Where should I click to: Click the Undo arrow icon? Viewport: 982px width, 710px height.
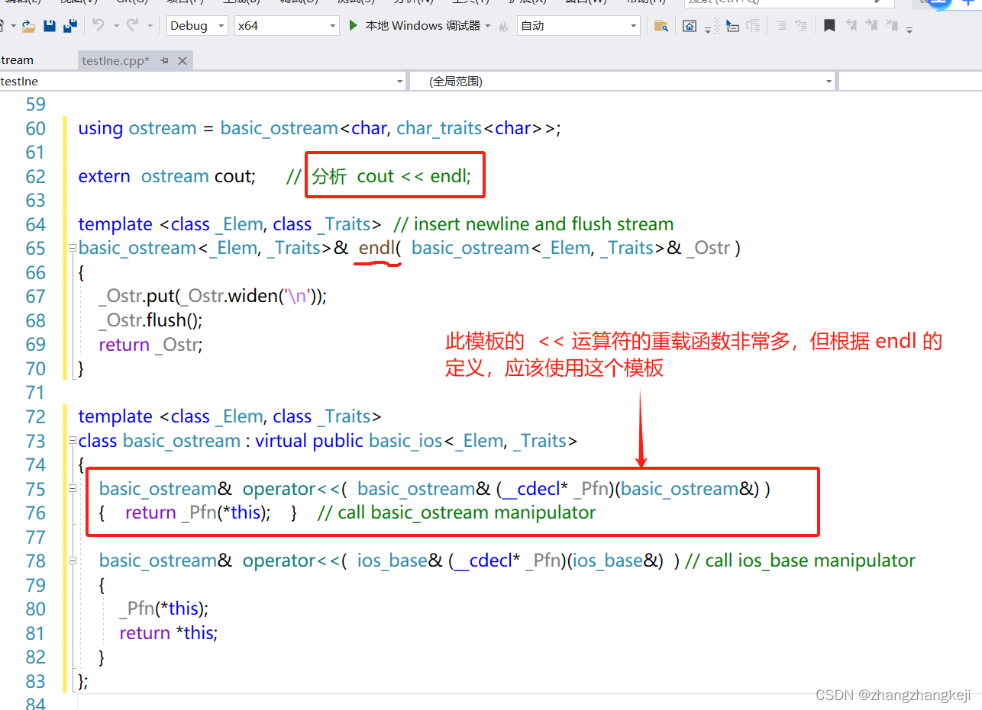pyautogui.click(x=98, y=25)
